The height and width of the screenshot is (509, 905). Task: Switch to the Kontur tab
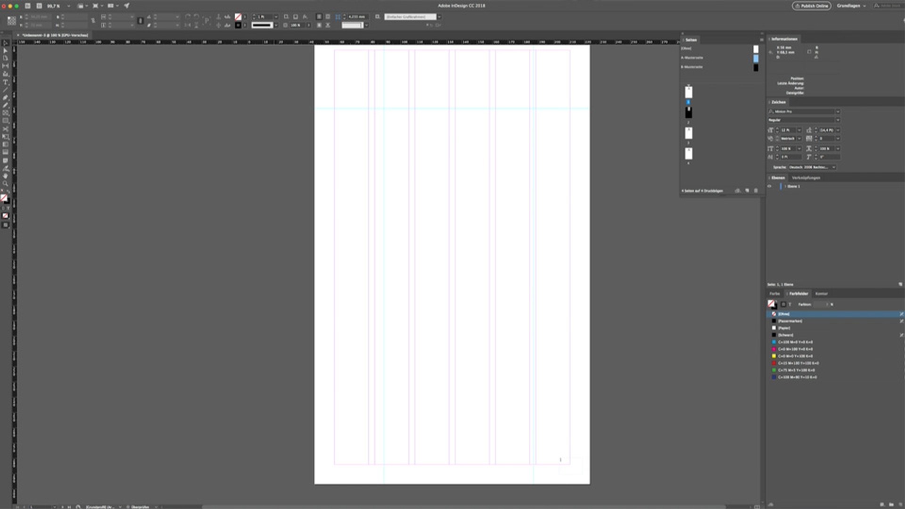pos(821,294)
